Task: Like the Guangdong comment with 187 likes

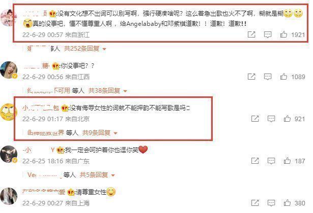Action: 287,161
